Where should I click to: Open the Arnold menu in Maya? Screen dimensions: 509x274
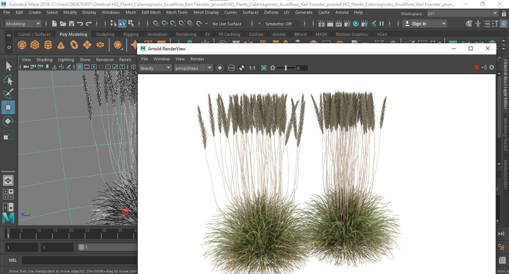[x=342, y=12]
